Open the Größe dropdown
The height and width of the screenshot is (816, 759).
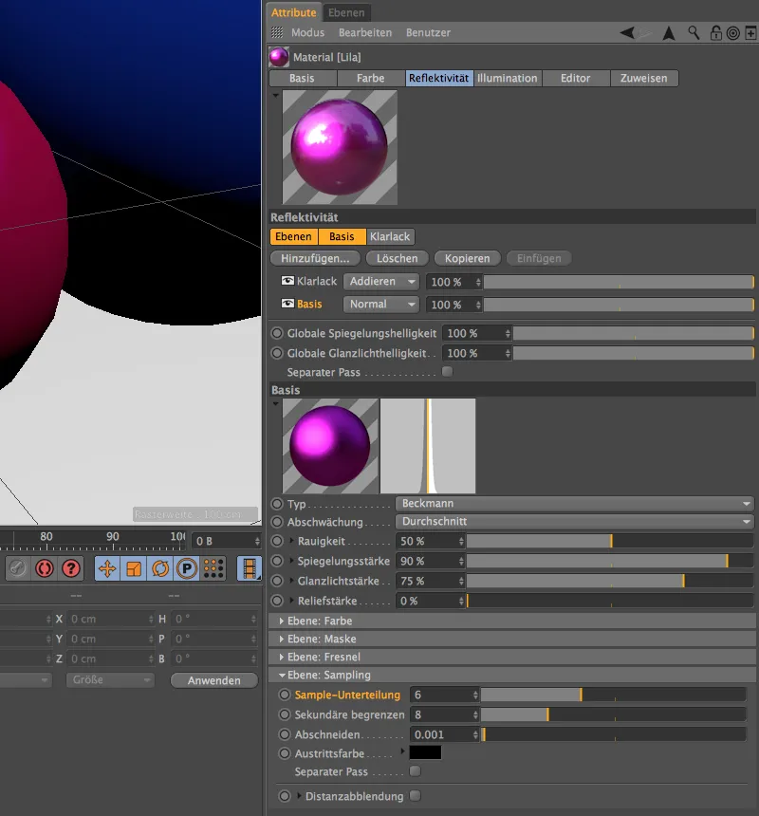pyautogui.click(x=110, y=679)
